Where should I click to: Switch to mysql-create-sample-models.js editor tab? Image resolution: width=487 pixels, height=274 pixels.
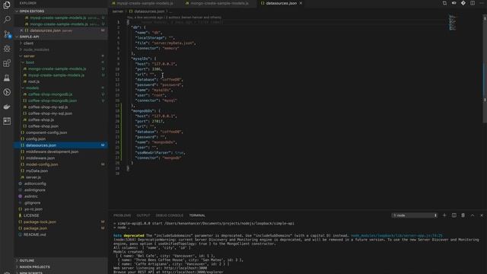coord(145,3)
